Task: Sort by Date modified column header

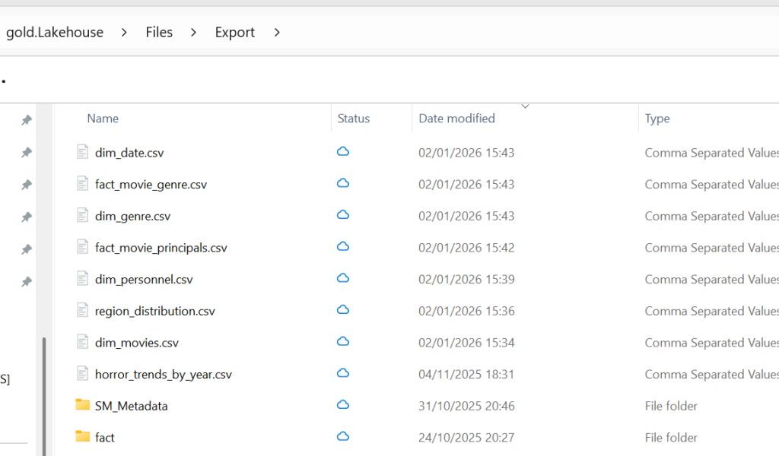Action: 456,119
